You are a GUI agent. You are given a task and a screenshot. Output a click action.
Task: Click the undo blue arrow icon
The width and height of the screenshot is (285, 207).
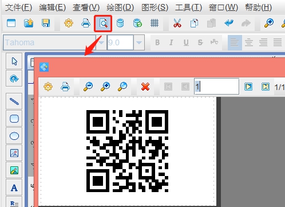click(x=229, y=24)
